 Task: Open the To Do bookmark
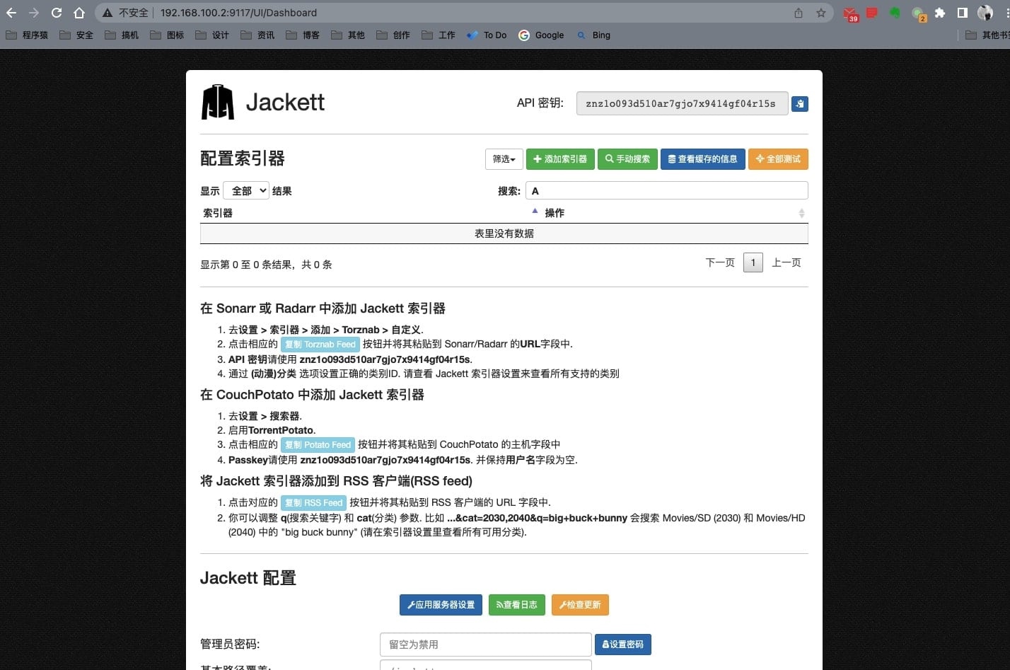[x=487, y=35]
